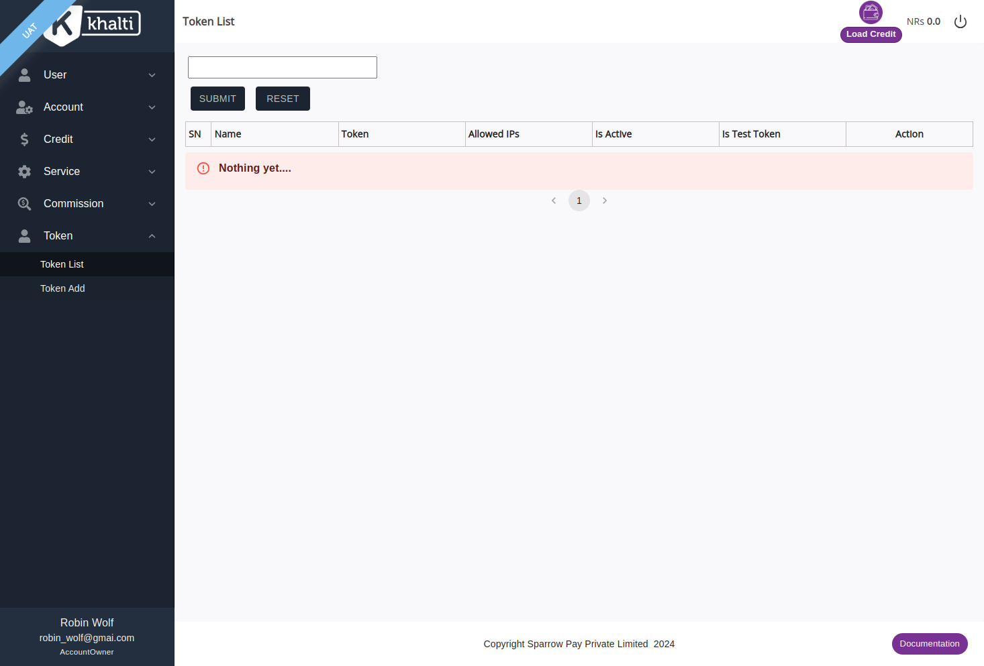Click the wallet icon above Load Credit
984x666 pixels.
(x=871, y=12)
